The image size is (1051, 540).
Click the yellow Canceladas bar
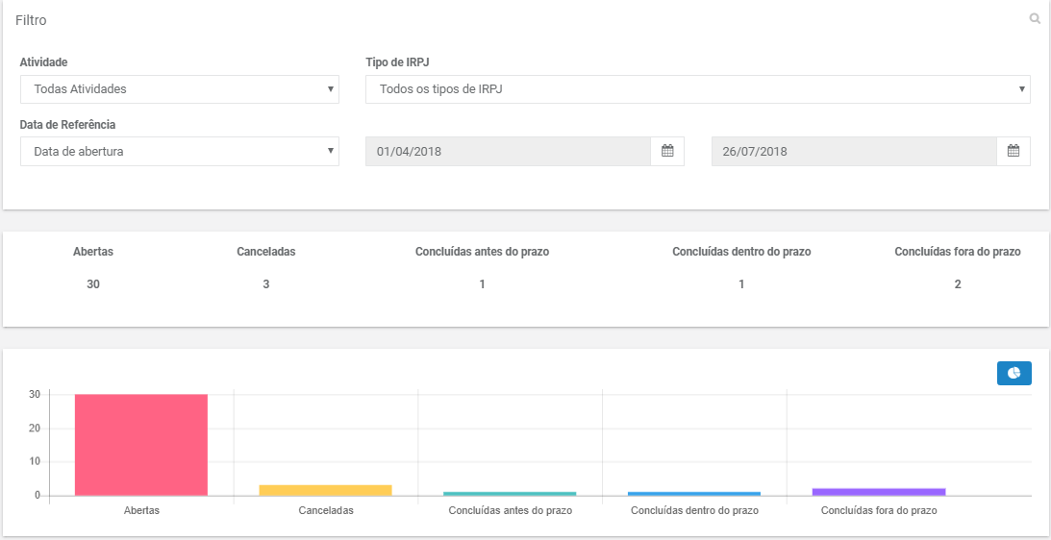click(326, 490)
